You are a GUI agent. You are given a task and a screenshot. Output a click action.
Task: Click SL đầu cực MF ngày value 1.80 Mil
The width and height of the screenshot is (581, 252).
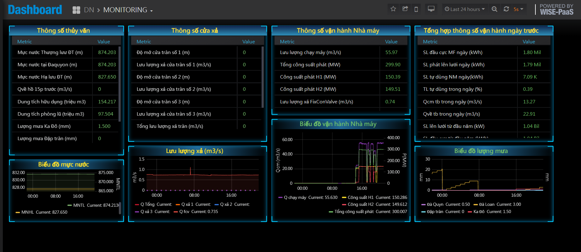tap(532, 52)
